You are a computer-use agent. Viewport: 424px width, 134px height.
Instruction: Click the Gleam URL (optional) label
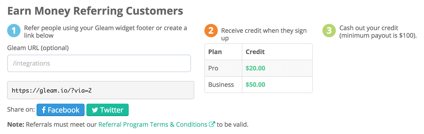(x=38, y=48)
